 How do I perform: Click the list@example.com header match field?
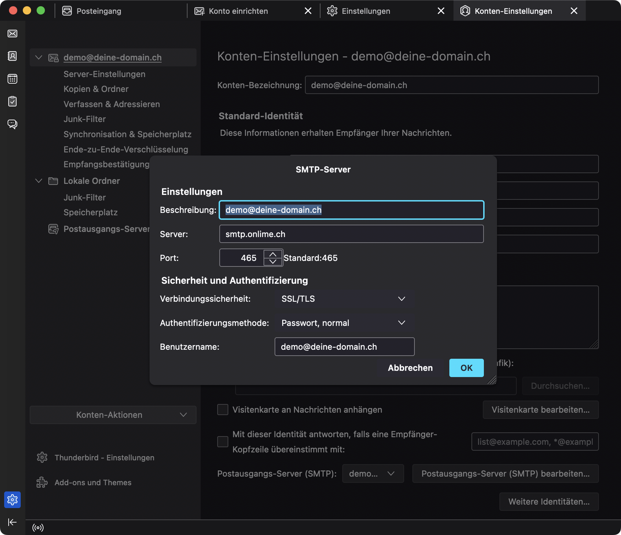pyautogui.click(x=535, y=442)
